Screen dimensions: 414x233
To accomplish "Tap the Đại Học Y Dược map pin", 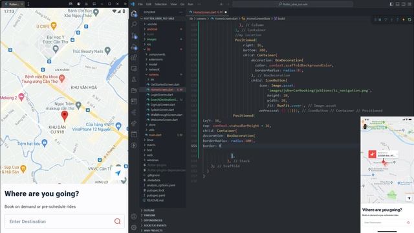I will (x=56, y=49).
